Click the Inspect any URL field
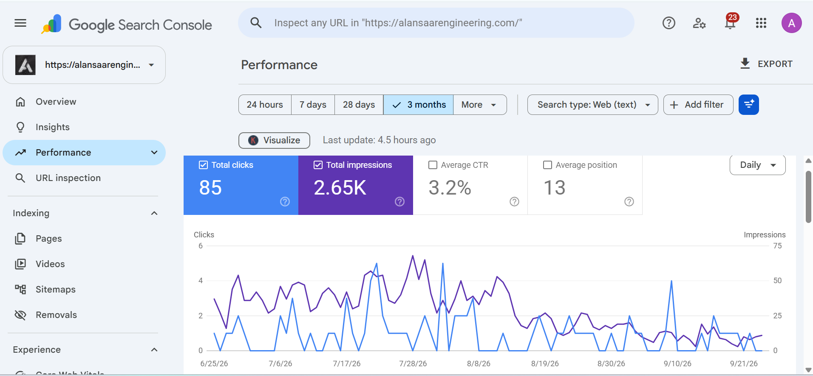Image resolution: width=813 pixels, height=376 pixels. [436, 23]
